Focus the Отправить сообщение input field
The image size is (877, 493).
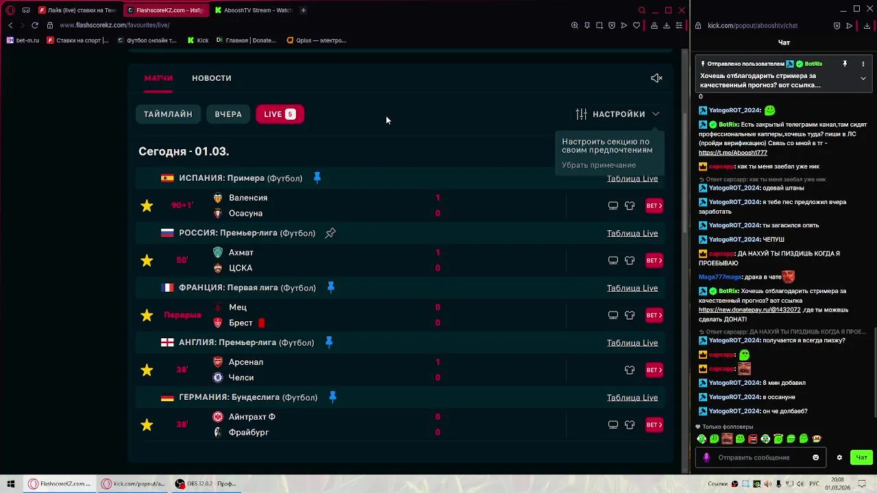pos(761,457)
